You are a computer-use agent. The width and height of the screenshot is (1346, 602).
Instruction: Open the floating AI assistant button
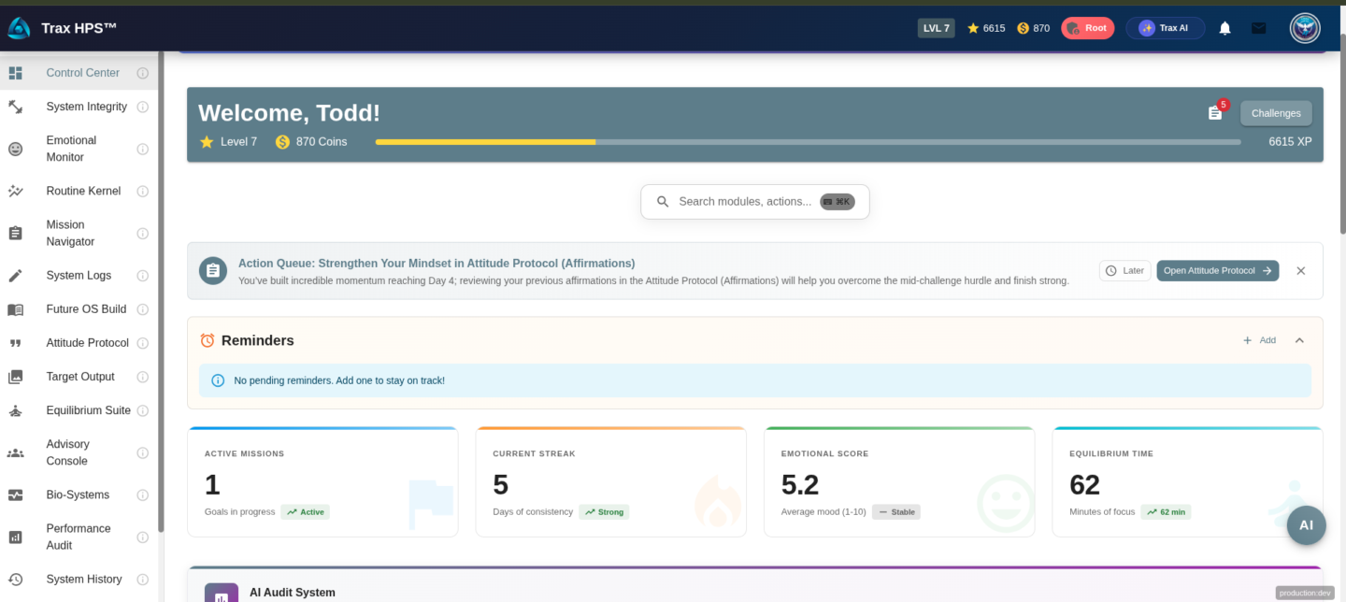1306,525
